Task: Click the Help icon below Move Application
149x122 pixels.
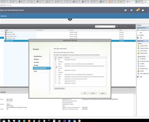Action: click(138, 77)
